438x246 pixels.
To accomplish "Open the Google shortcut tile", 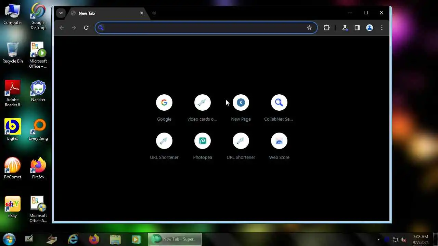I will (164, 108).
